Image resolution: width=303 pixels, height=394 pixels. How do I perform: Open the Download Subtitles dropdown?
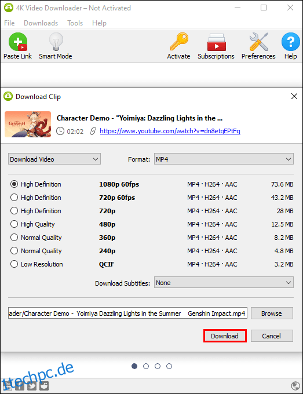(224, 283)
